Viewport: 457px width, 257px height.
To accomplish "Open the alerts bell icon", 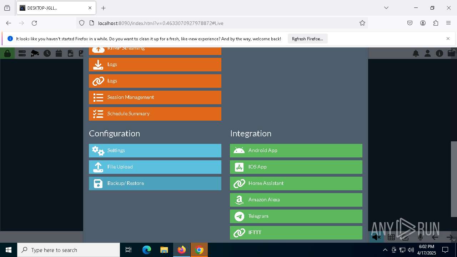I will pyautogui.click(x=416, y=54).
